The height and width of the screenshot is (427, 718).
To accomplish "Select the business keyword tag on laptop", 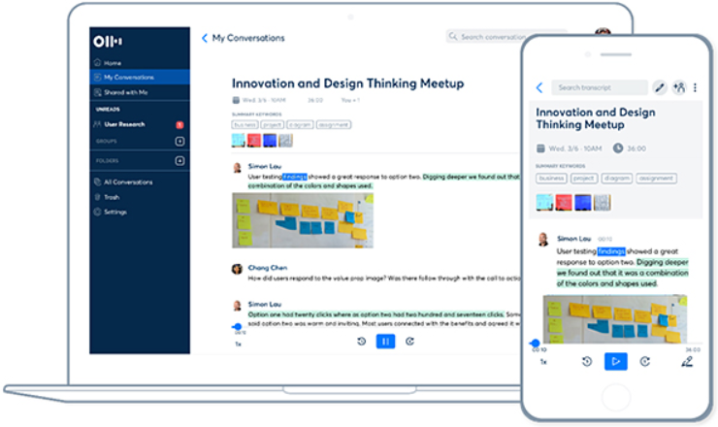I will click(x=245, y=124).
